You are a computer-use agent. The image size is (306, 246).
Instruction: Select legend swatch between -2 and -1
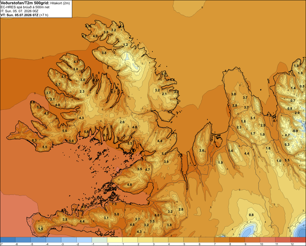[x=84, y=240]
